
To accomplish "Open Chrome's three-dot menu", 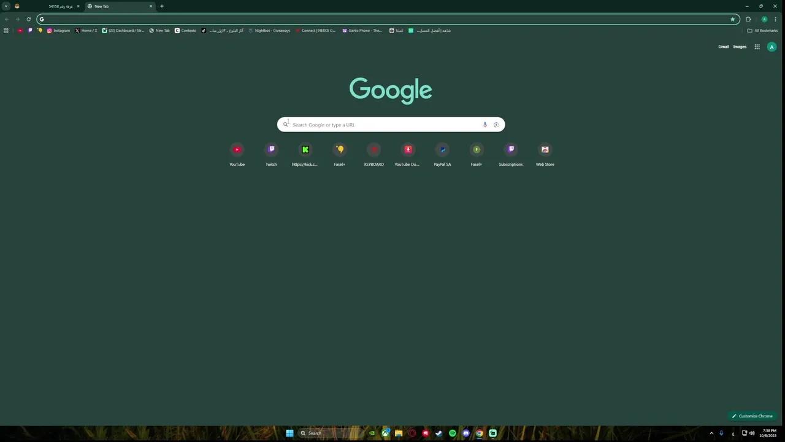I will (x=775, y=19).
